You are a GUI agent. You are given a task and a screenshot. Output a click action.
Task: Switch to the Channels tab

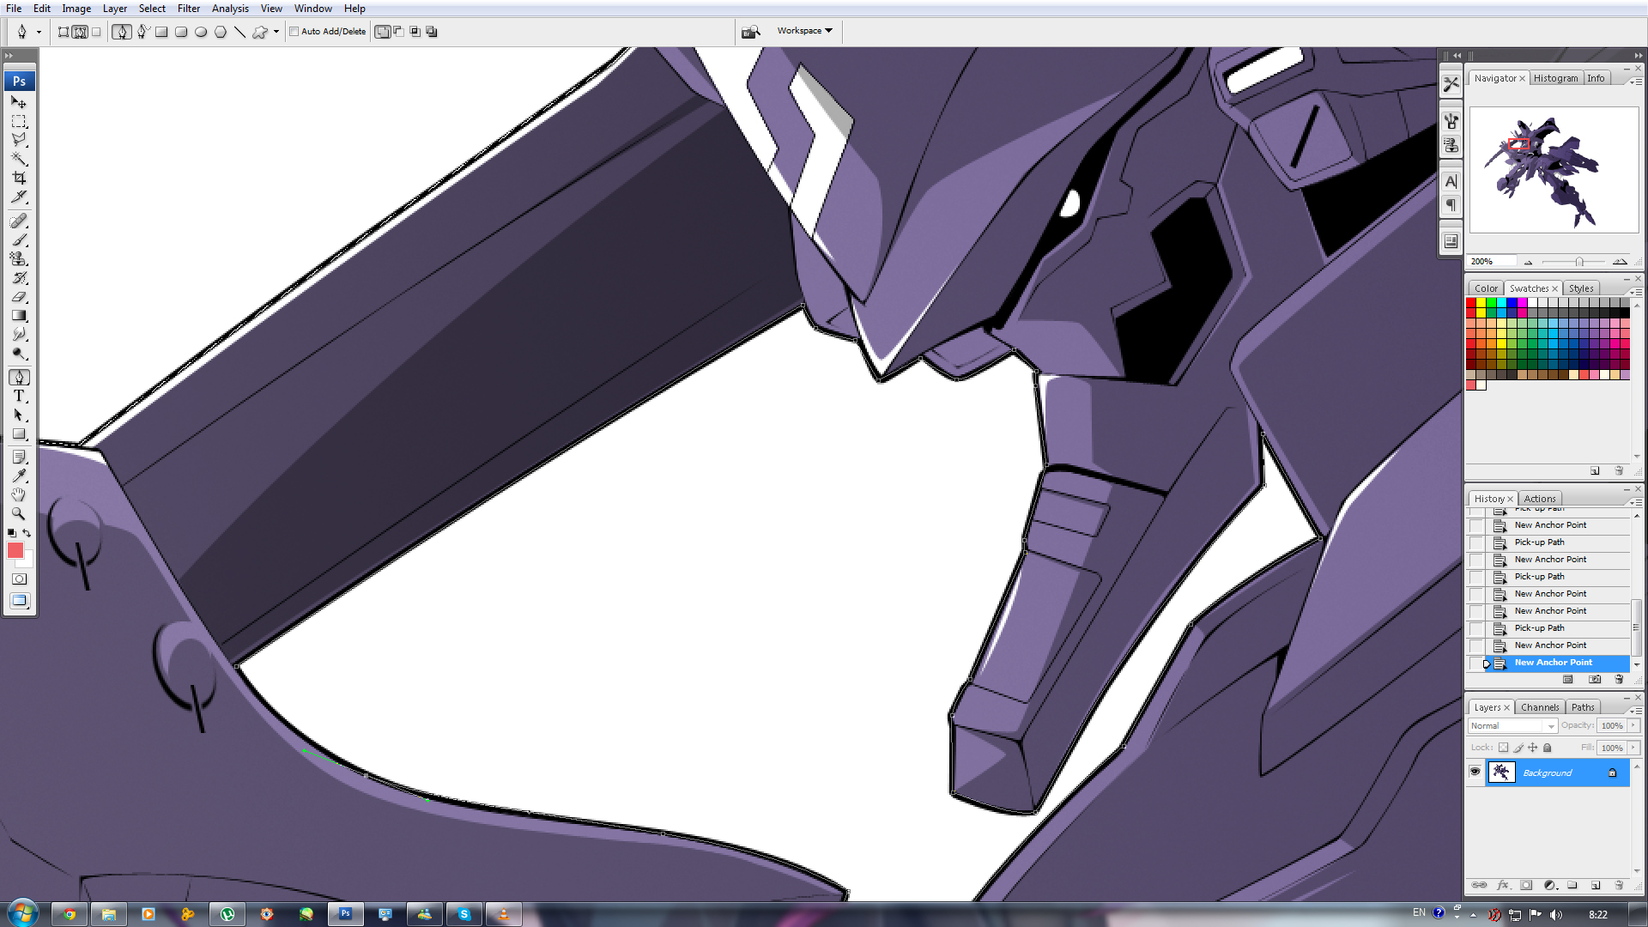click(1539, 707)
